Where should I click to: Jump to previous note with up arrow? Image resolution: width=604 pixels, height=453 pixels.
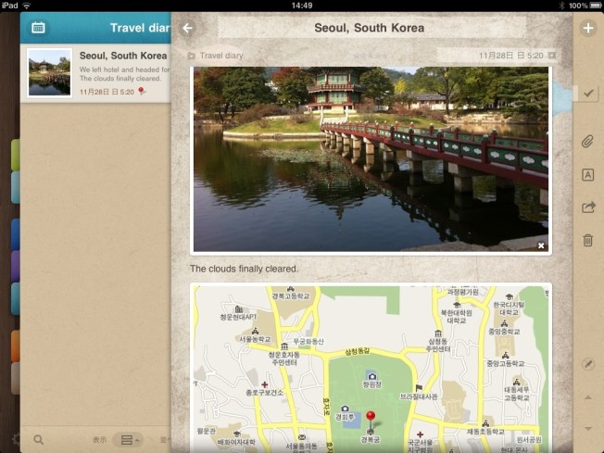point(587,398)
